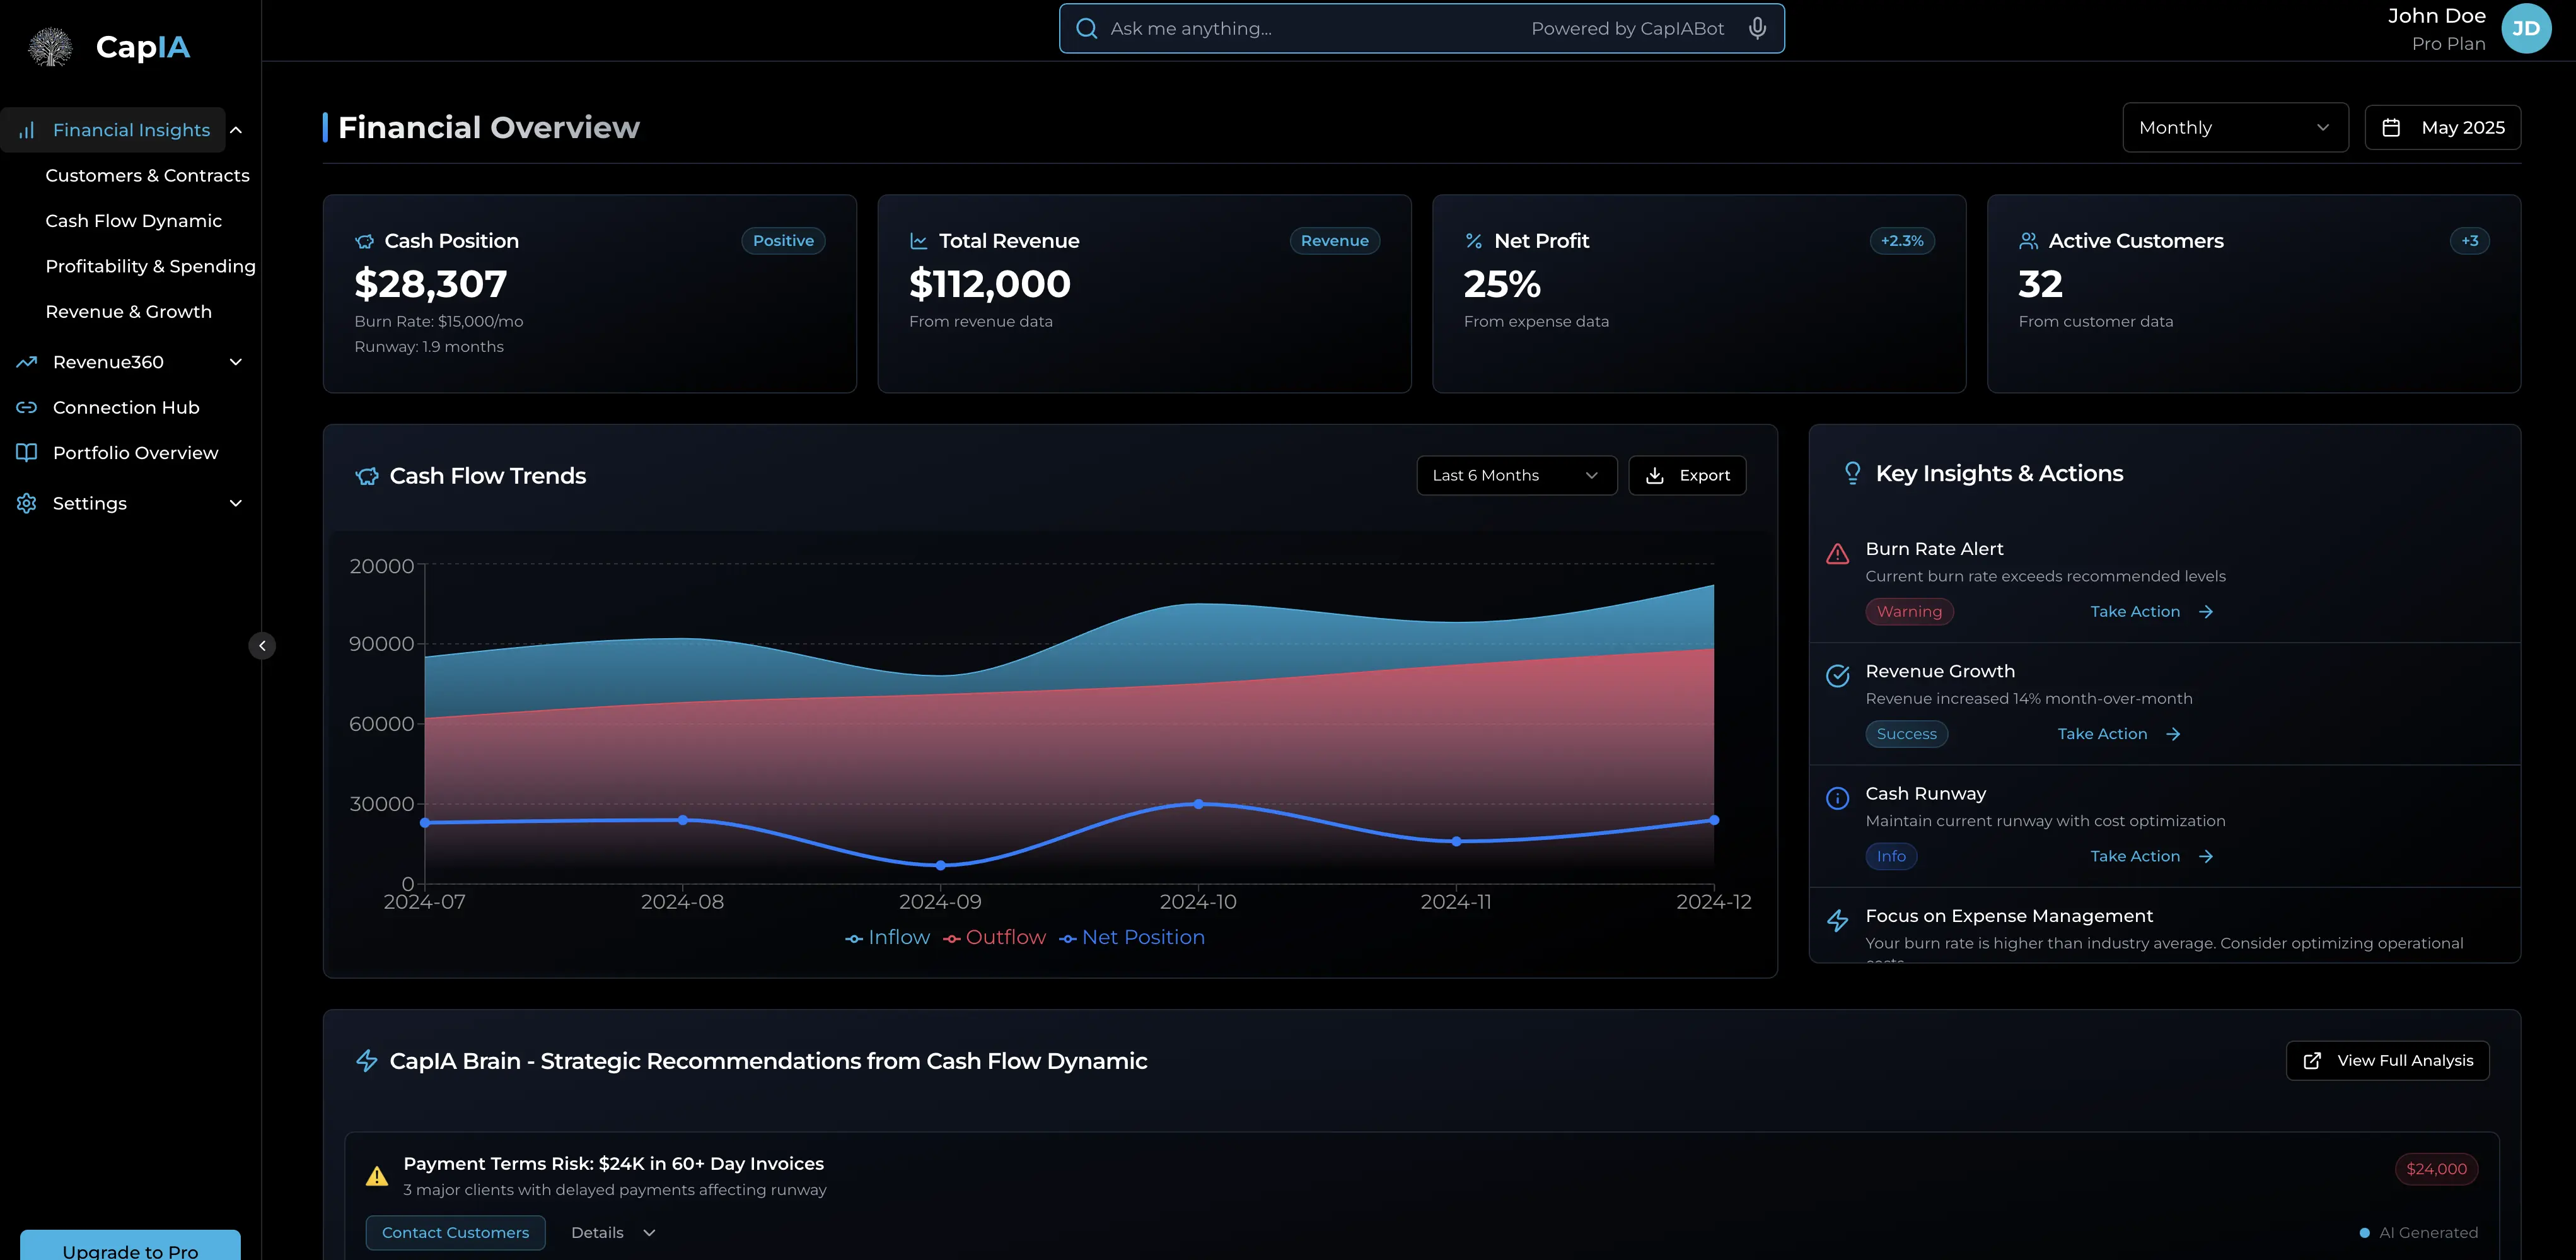This screenshot has height=1260, width=2576.
Task: Open Portfolio Overview
Action: pos(135,452)
